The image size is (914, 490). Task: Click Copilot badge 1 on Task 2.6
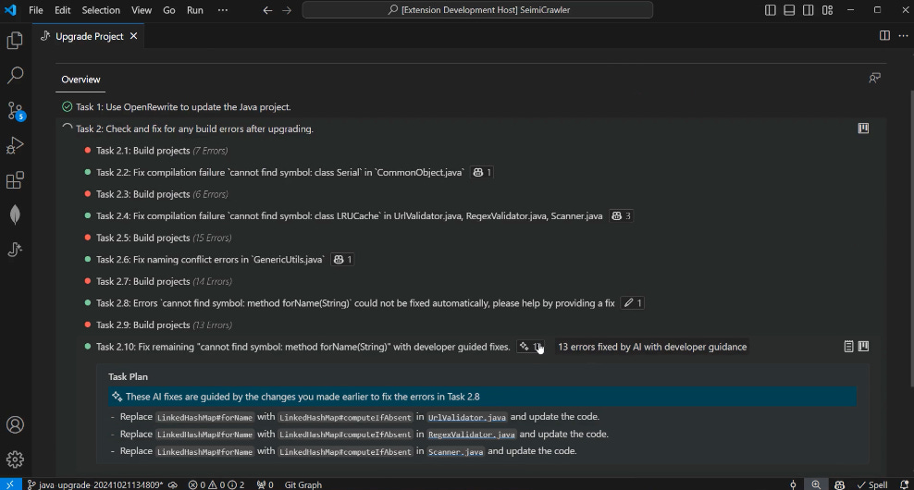click(342, 260)
